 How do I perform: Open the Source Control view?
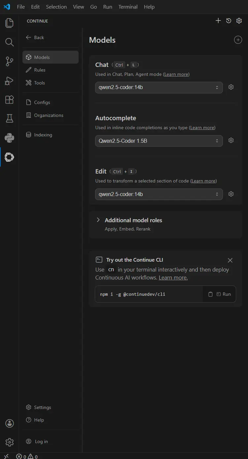(x=9, y=61)
